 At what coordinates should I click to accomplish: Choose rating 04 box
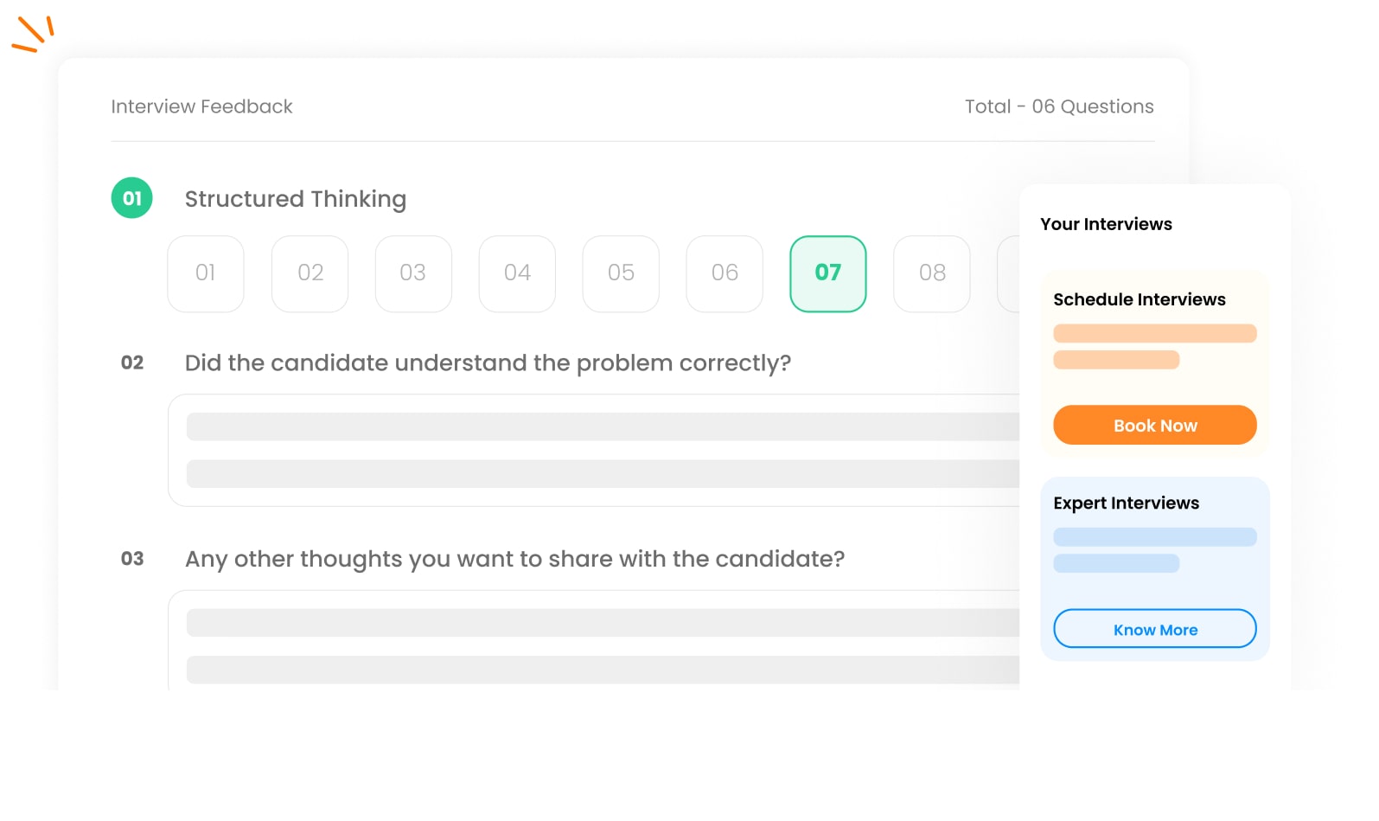click(517, 273)
